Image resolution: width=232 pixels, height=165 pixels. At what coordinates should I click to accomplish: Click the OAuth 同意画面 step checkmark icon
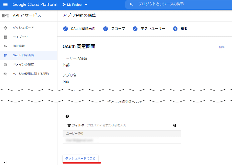pyautogui.click(x=65, y=29)
